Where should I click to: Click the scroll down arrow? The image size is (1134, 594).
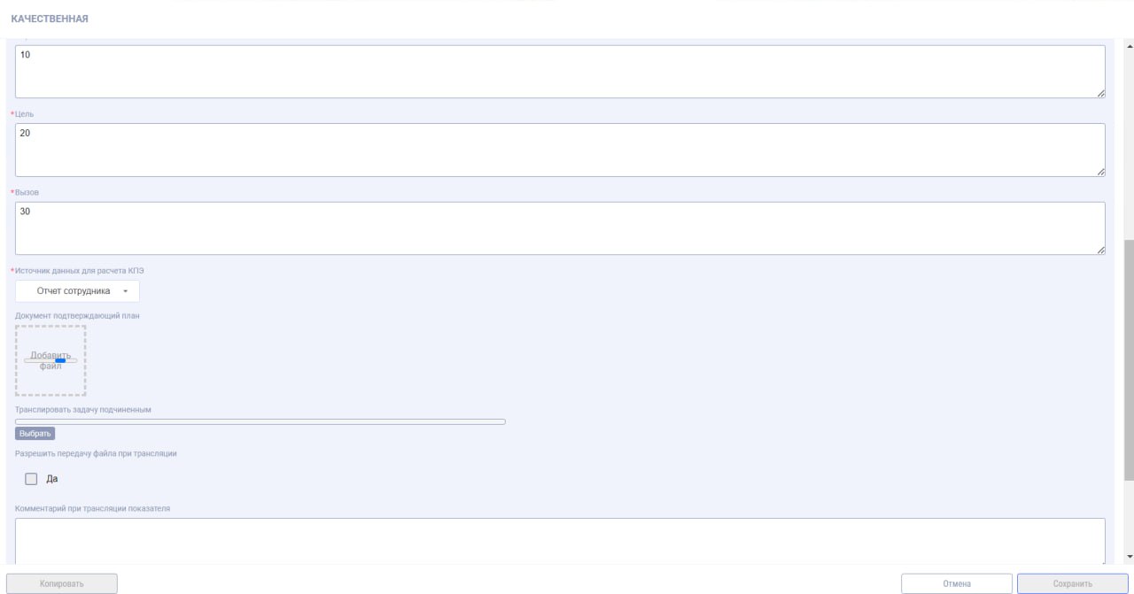pos(1128,557)
